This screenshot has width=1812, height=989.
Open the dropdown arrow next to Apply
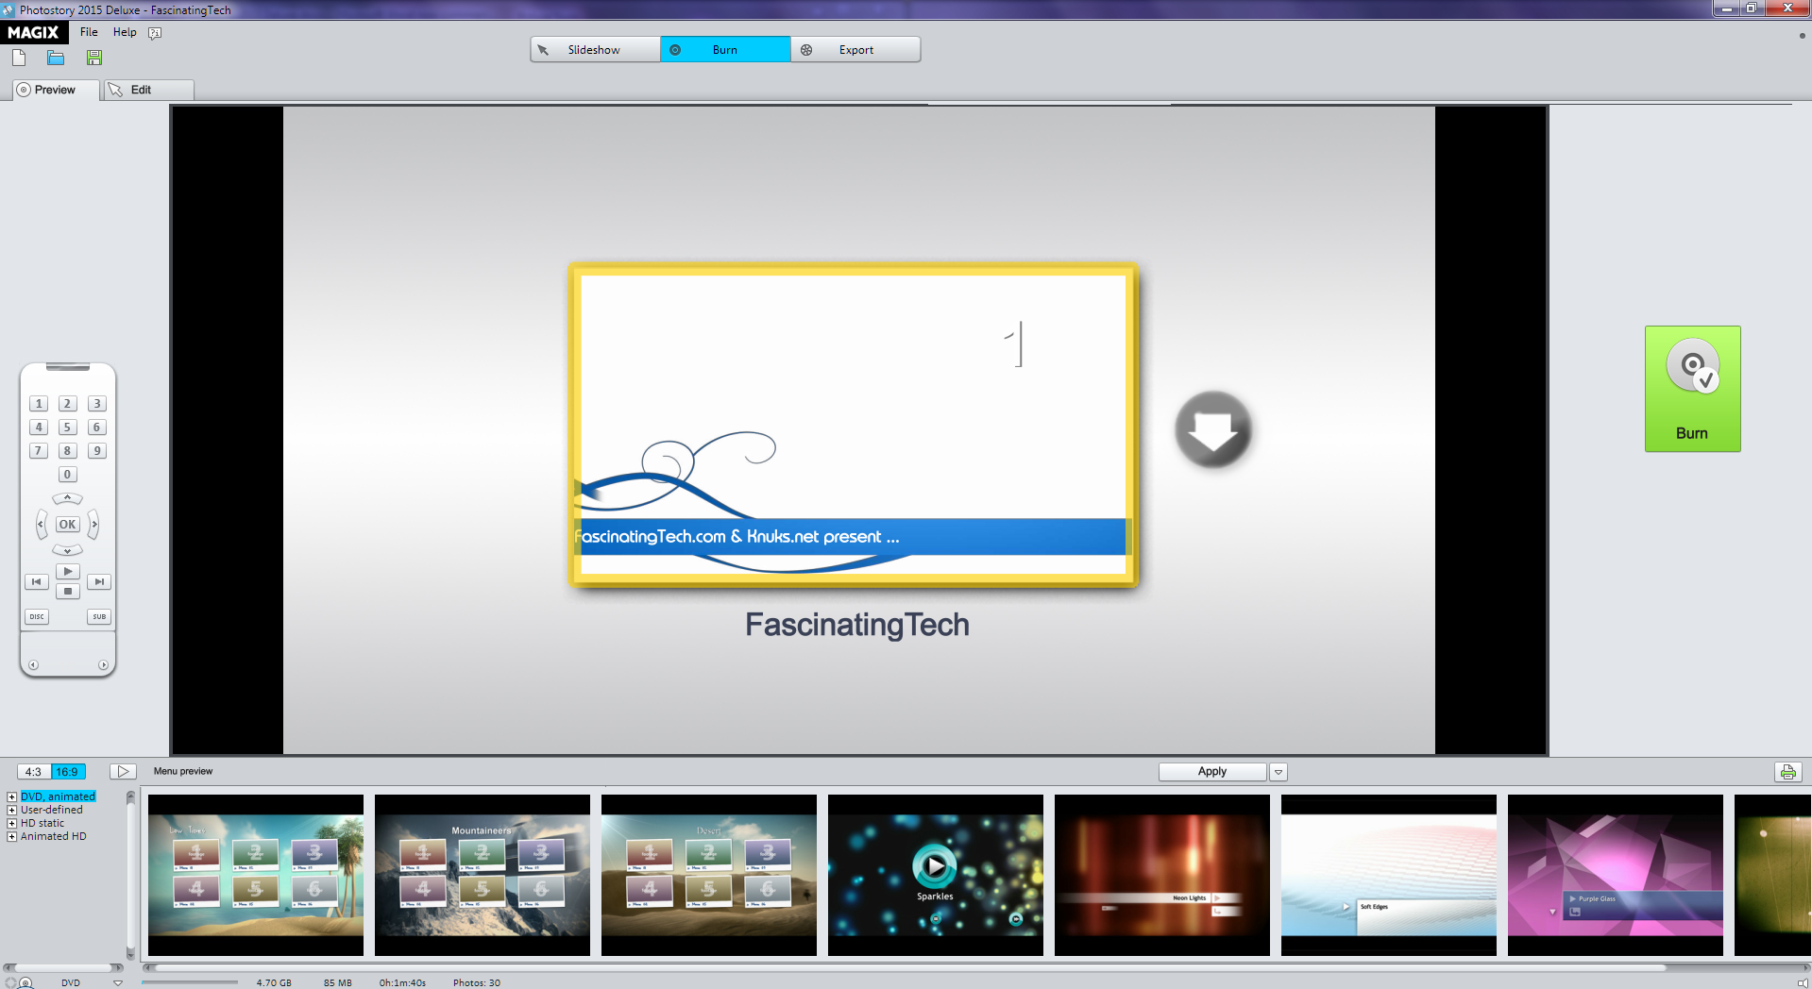click(x=1279, y=772)
